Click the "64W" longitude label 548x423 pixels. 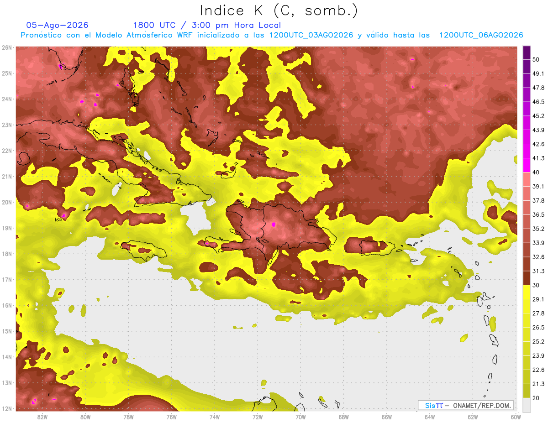pos(430,417)
